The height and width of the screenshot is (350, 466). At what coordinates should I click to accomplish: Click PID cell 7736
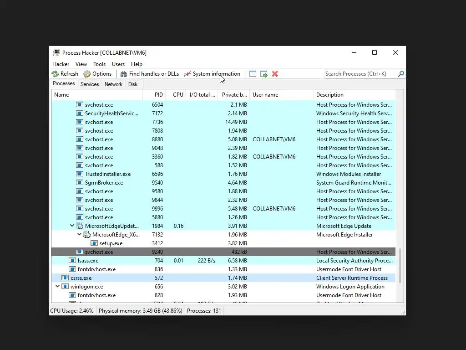(157, 122)
